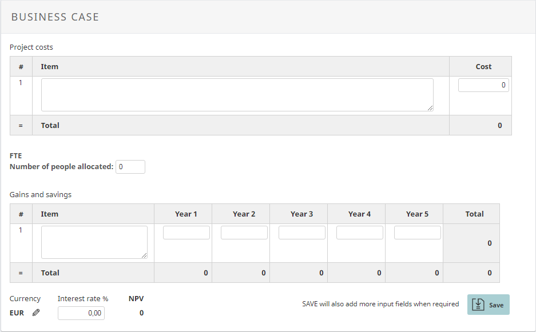Viewport: 536px width, 332px height.
Task: Click the Cost amount input field
Action: (483, 85)
